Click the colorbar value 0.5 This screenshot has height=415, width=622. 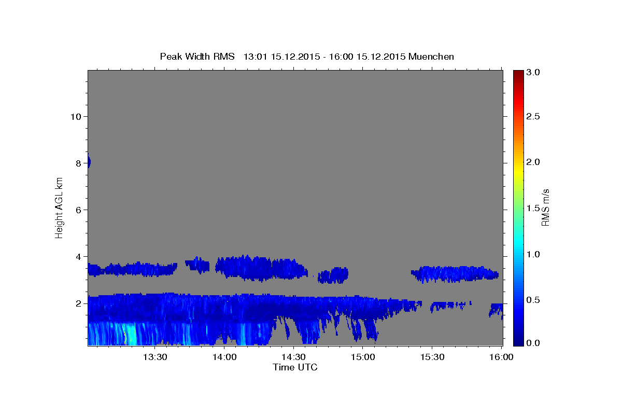click(x=533, y=300)
